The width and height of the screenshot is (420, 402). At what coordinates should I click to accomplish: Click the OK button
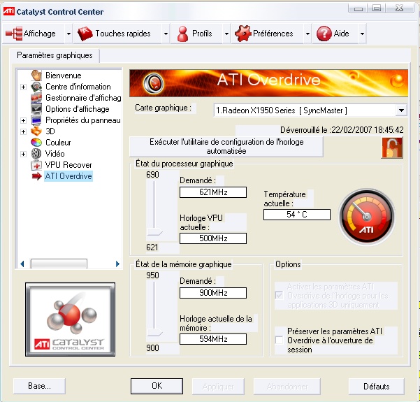coord(157,386)
